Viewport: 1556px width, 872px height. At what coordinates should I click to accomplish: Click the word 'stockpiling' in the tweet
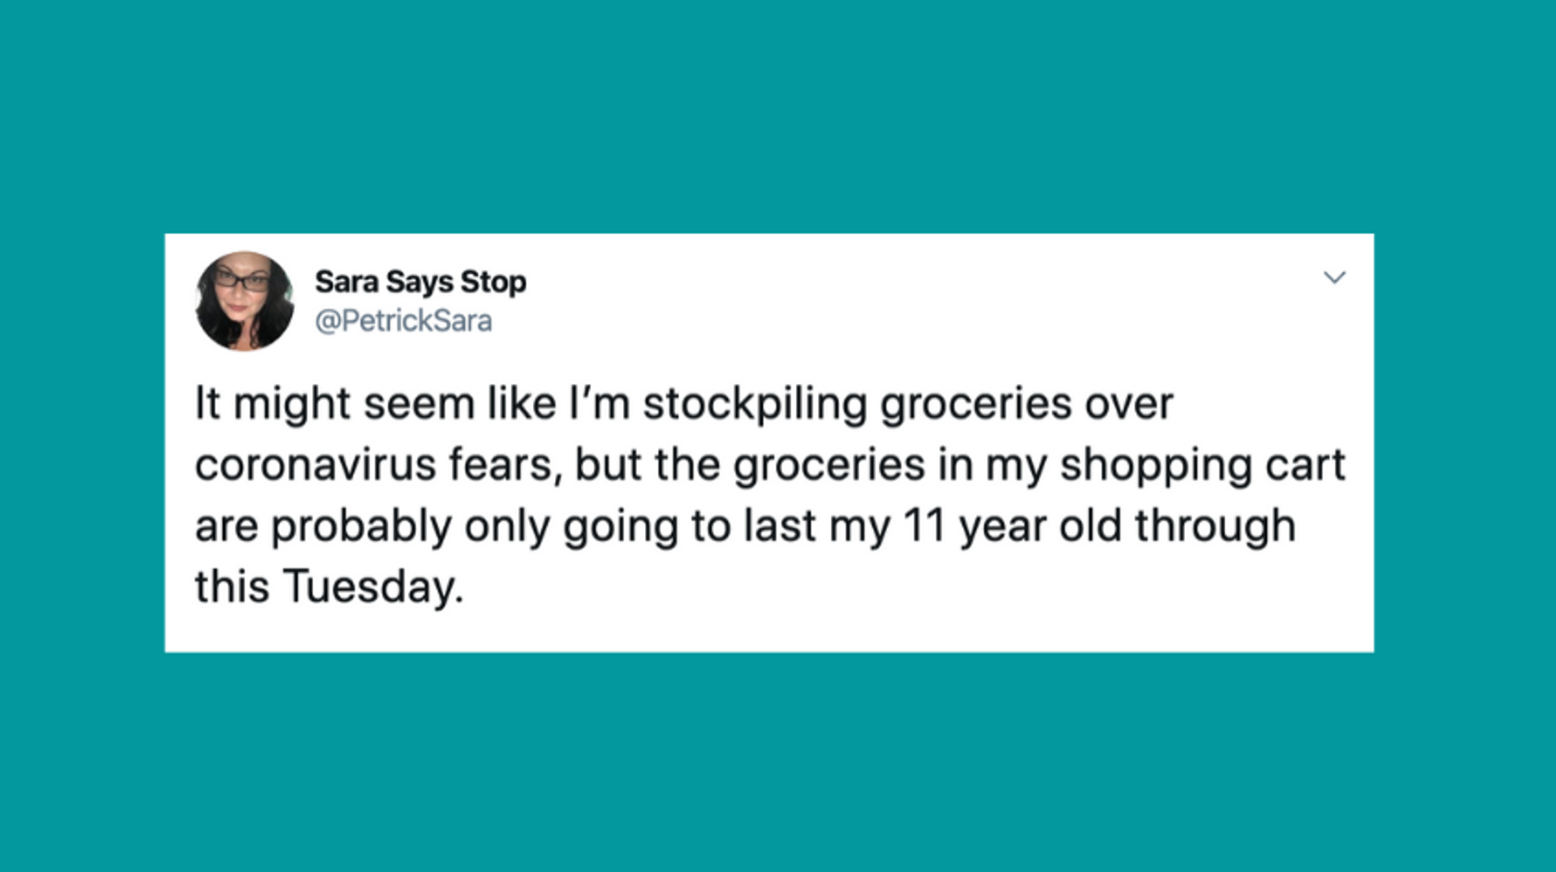[754, 404]
